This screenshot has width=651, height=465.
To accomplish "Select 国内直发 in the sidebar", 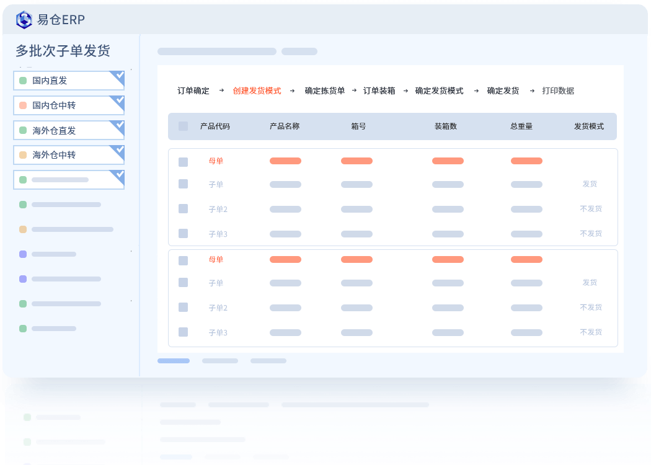I will (69, 81).
